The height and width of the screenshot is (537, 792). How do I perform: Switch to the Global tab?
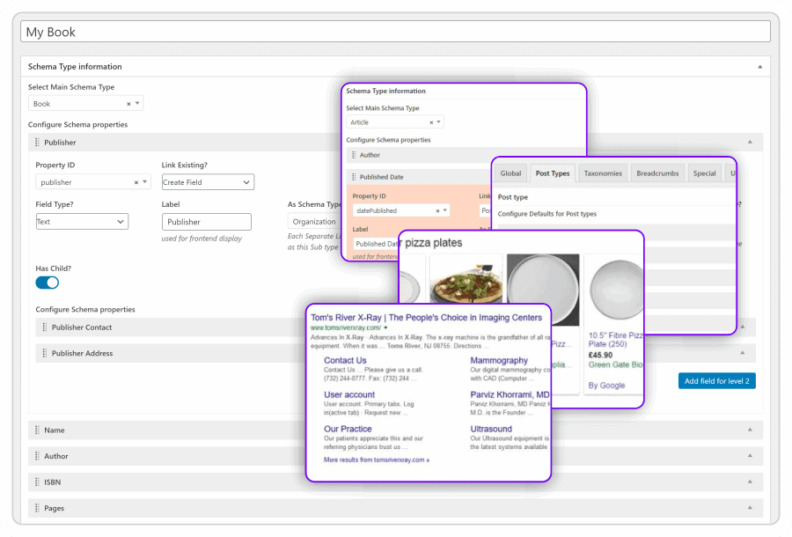click(x=510, y=173)
